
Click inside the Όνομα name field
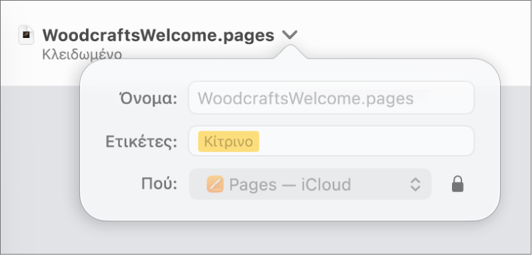(331, 98)
